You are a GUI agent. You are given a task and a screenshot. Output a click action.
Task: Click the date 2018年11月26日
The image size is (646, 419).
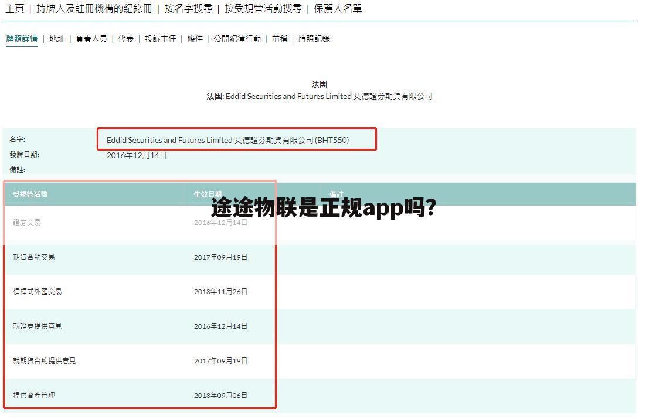(221, 292)
